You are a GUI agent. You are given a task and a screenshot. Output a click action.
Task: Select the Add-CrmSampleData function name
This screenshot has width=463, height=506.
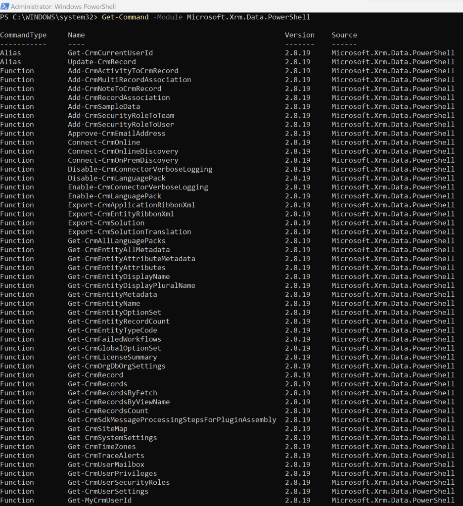click(x=104, y=106)
